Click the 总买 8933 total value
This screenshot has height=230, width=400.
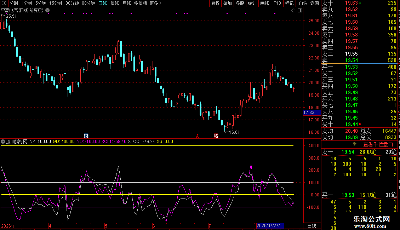390,137
